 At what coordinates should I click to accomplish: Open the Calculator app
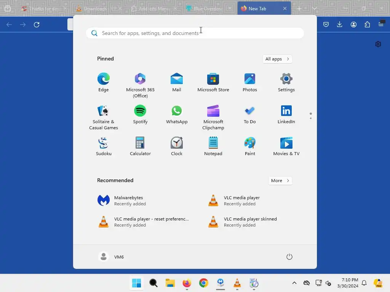[140, 146]
